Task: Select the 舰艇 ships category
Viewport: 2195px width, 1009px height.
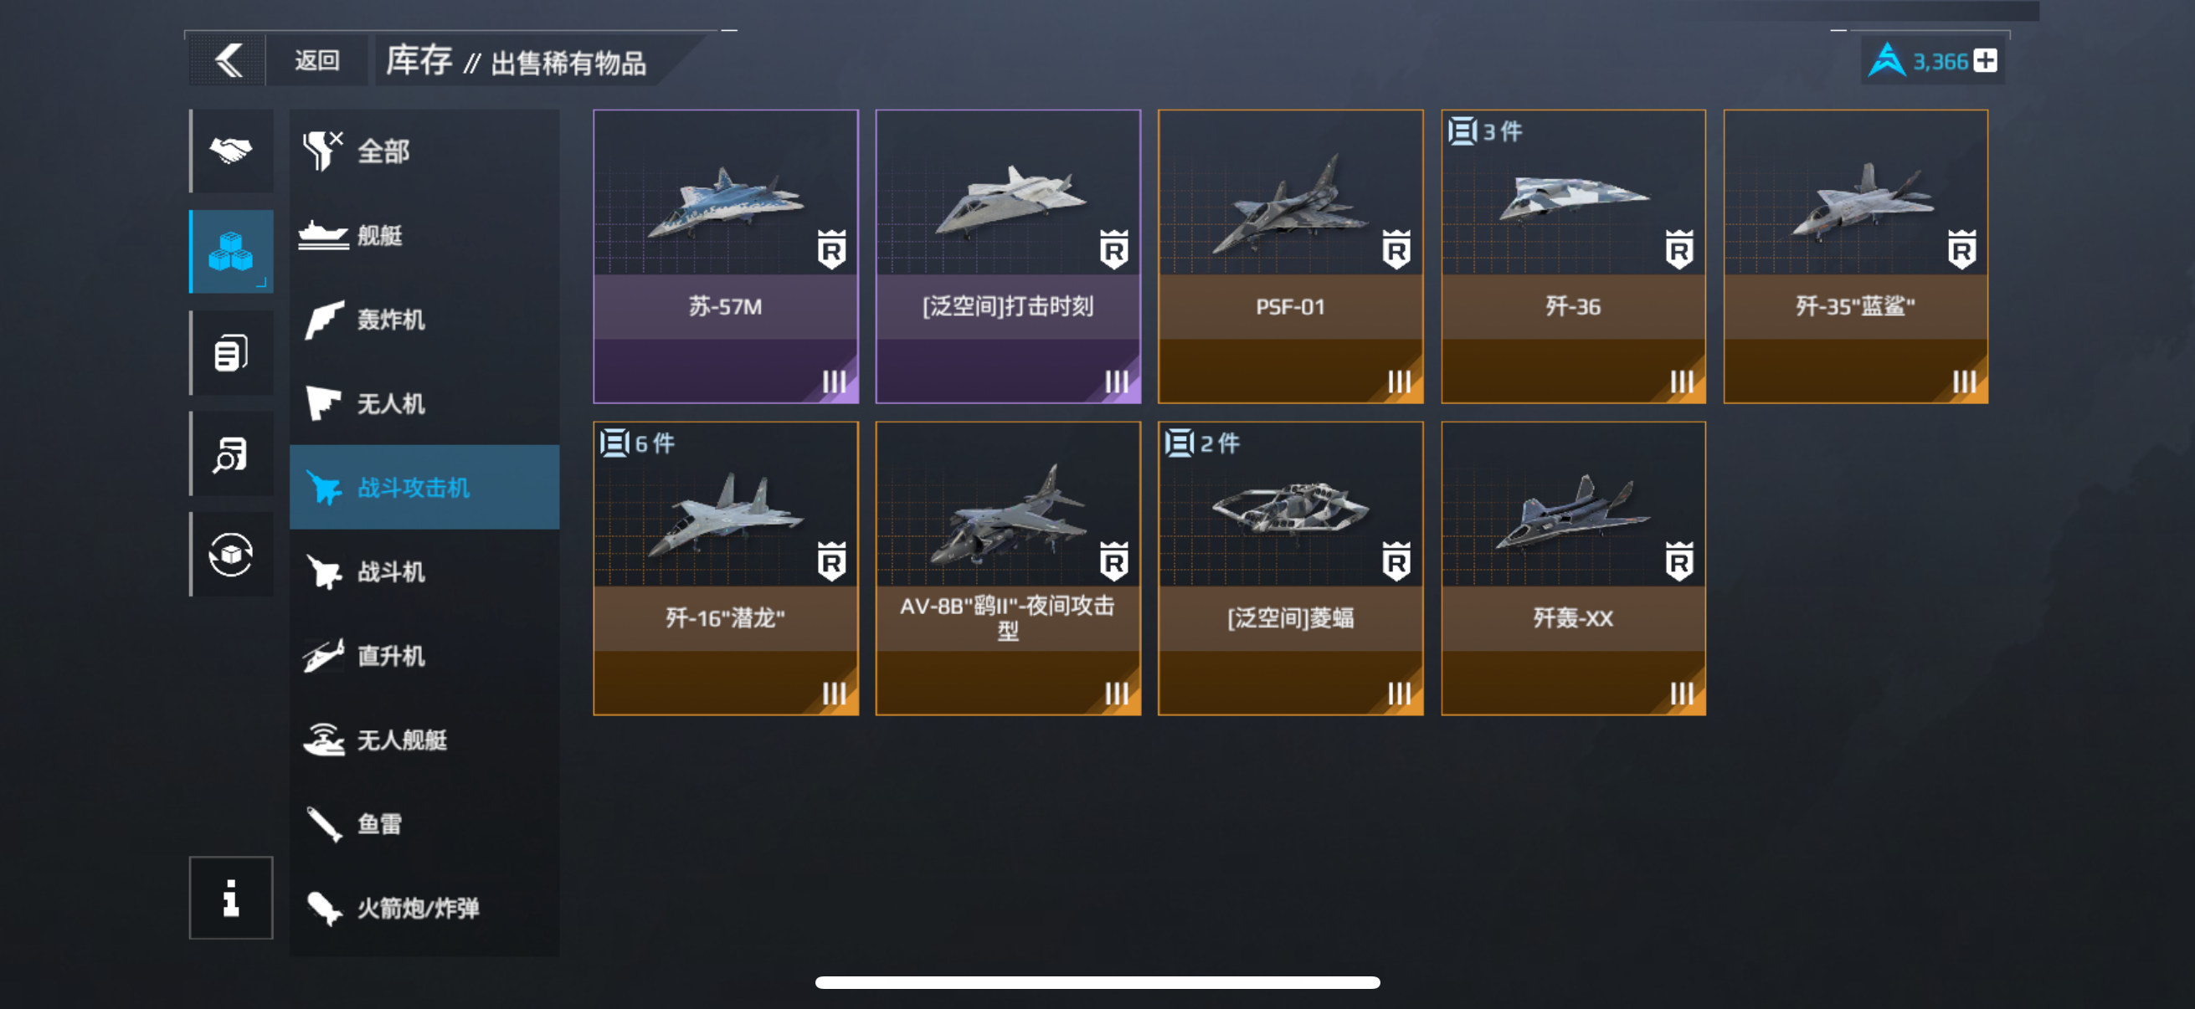Action: point(424,235)
